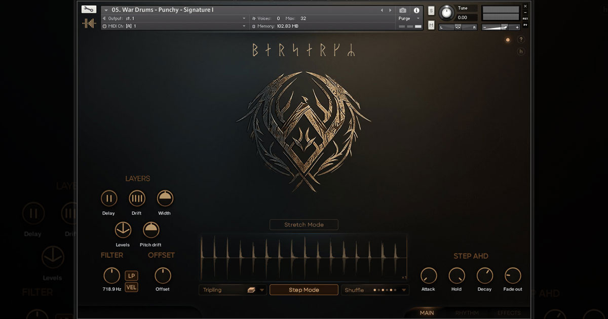Close the instrument with the X button
The width and height of the screenshot is (608, 319).
click(x=525, y=7)
